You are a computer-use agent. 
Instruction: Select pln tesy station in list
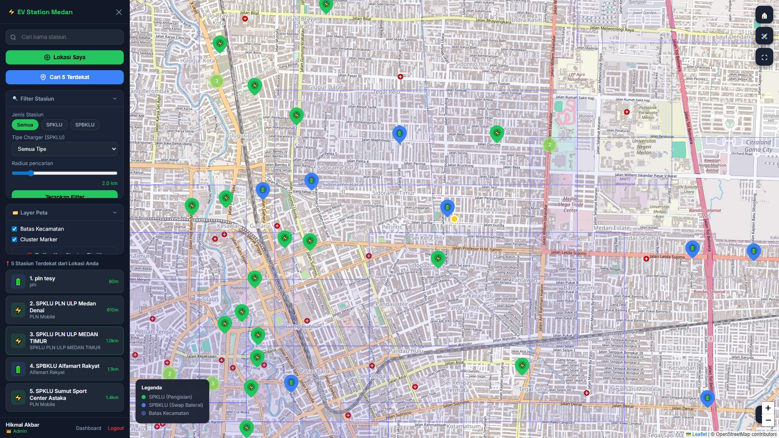click(x=65, y=281)
